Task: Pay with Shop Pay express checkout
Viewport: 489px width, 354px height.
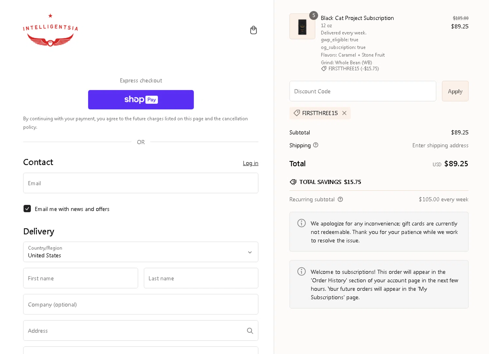Action: click(141, 100)
